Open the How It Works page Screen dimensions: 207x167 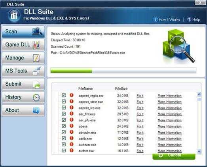click(167, 20)
